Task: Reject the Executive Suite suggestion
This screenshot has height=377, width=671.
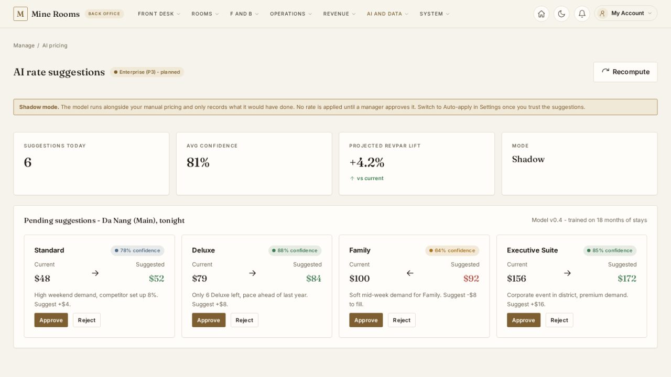Action: 559,320
